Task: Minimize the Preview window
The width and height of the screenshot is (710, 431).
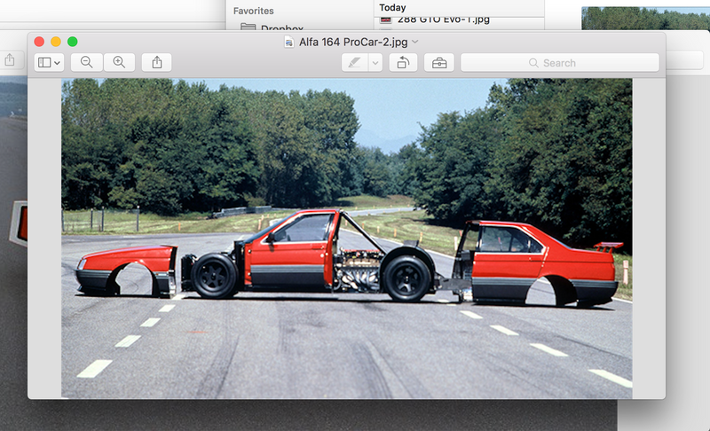Action: 56,42
